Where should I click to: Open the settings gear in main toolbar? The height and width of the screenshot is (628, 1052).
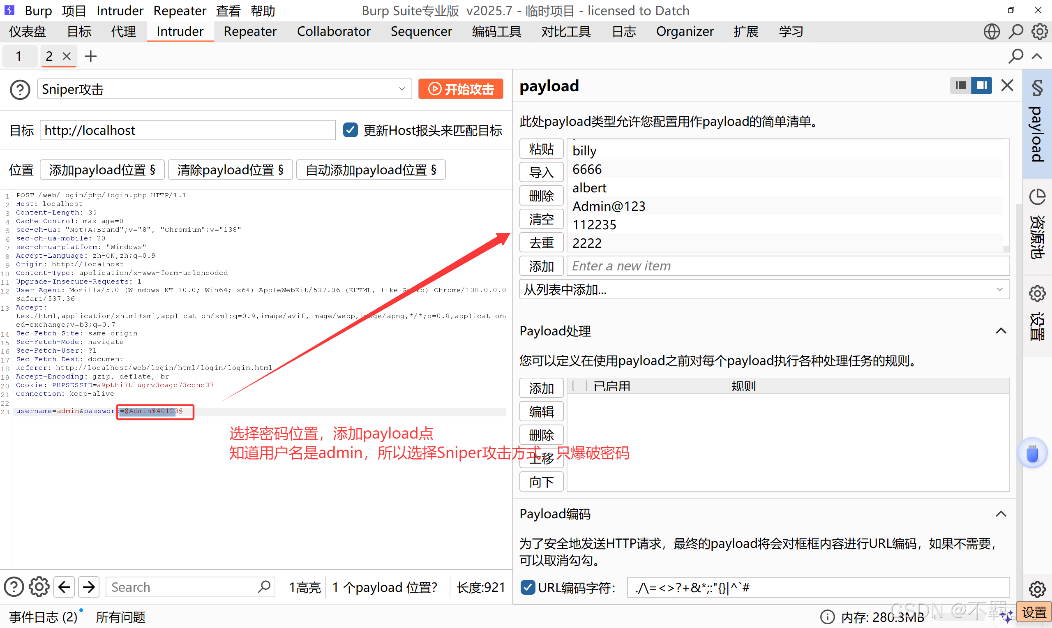1039,32
